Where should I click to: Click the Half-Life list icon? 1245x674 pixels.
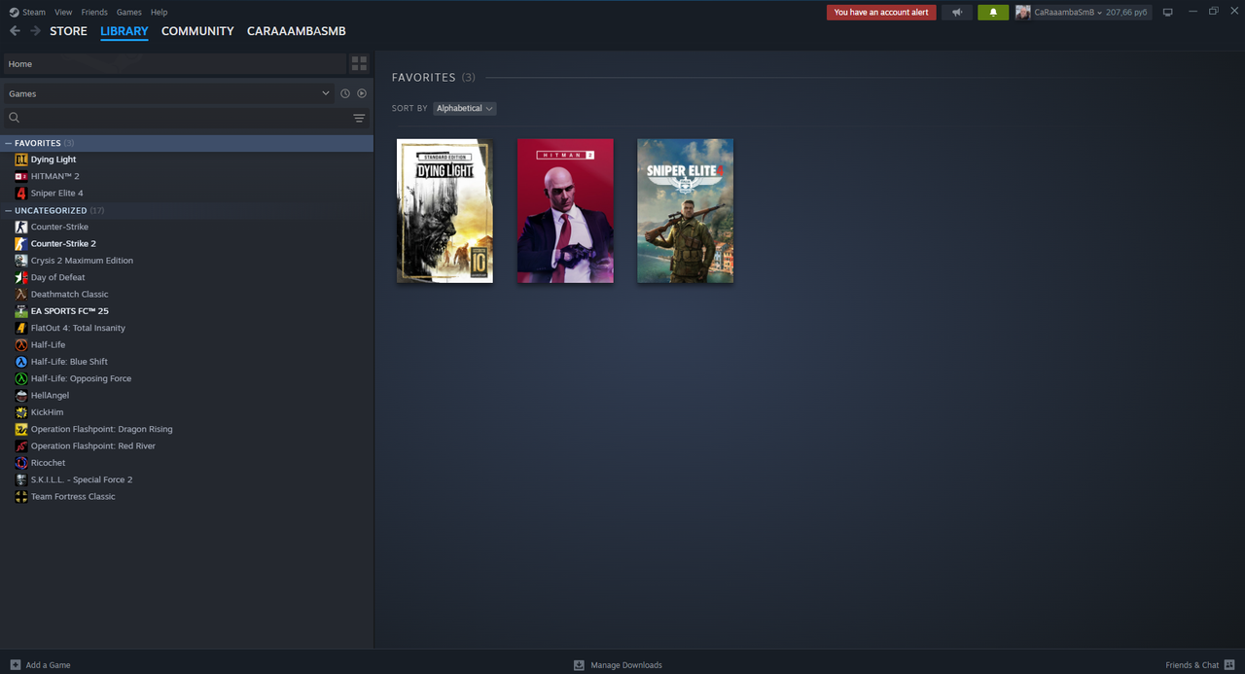(x=21, y=344)
